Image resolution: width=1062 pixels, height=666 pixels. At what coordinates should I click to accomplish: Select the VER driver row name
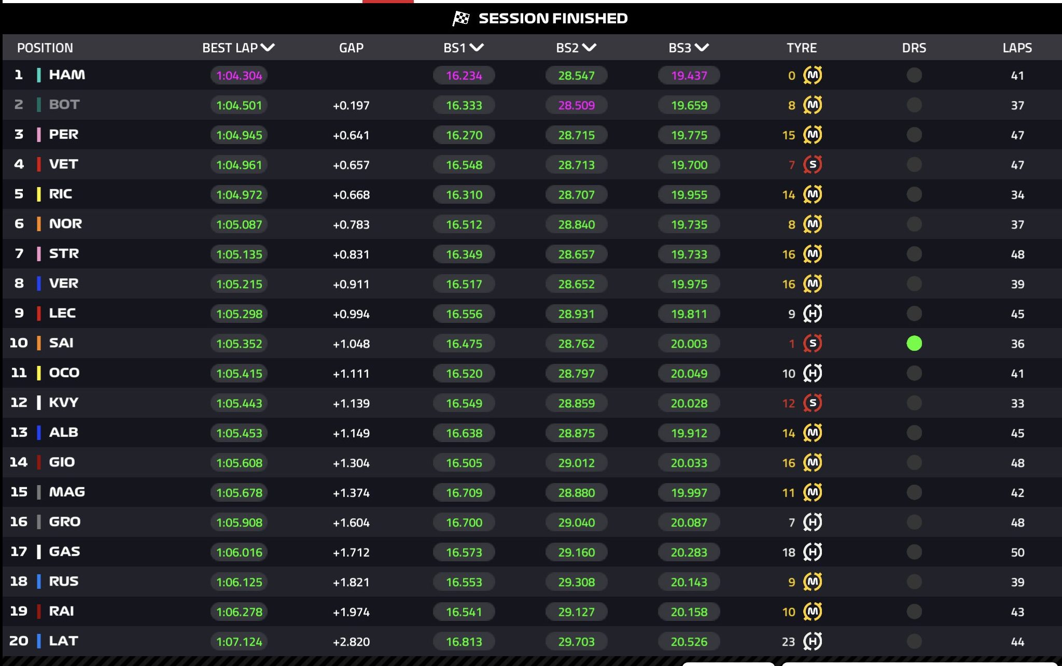[x=64, y=284]
